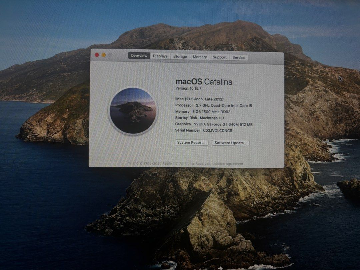Viewport: 360px width, 270px height.
Task: Click the NVIDIA GeForce GT 640M graphics value
Action: [223, 124]
